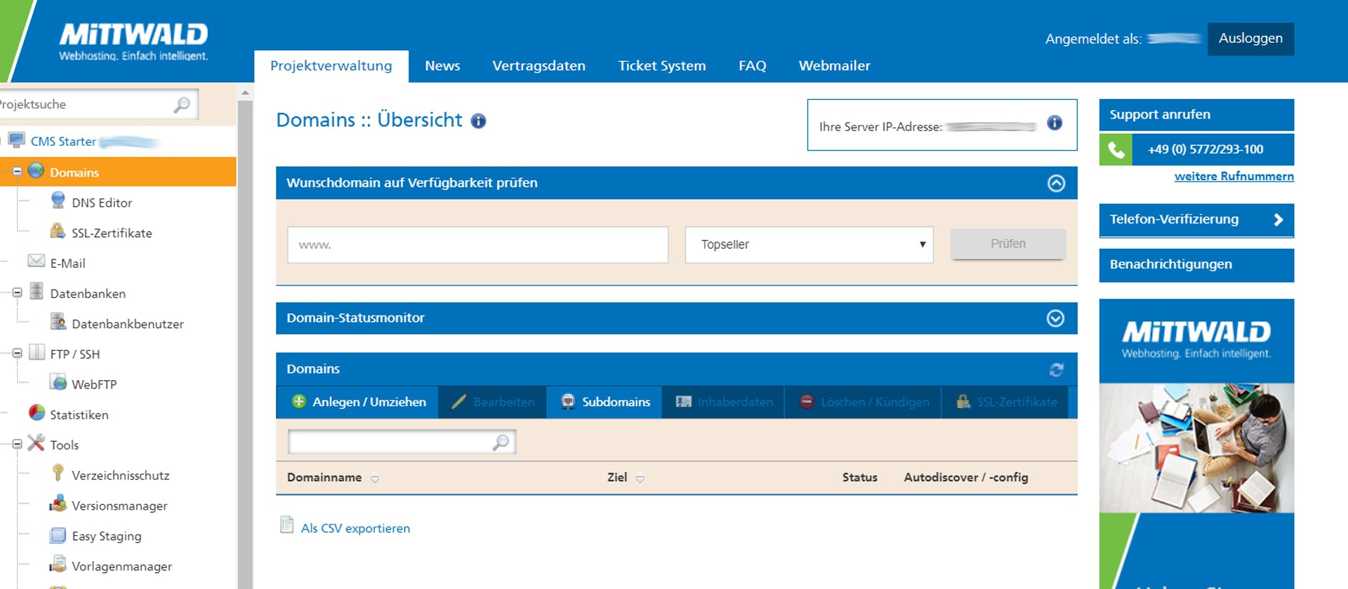This screenshot has width=1348, height=589.
Task: Collapse the Domains tree node
Action: (18, 172)
